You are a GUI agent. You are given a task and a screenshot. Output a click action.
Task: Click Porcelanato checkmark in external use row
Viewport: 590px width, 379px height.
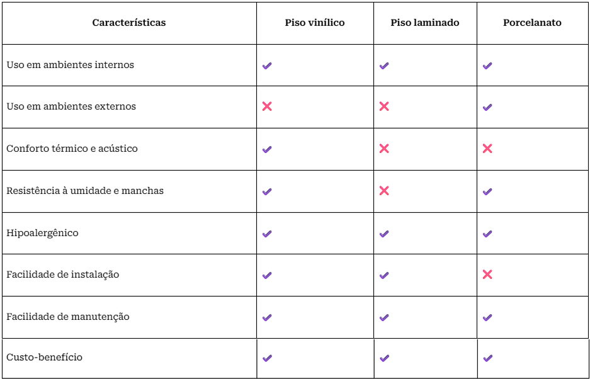point(487,107)
